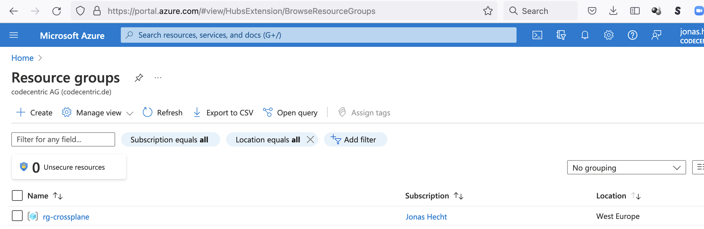Click the Assign tags command
This screenshot has width=704, height=229.
364,113
